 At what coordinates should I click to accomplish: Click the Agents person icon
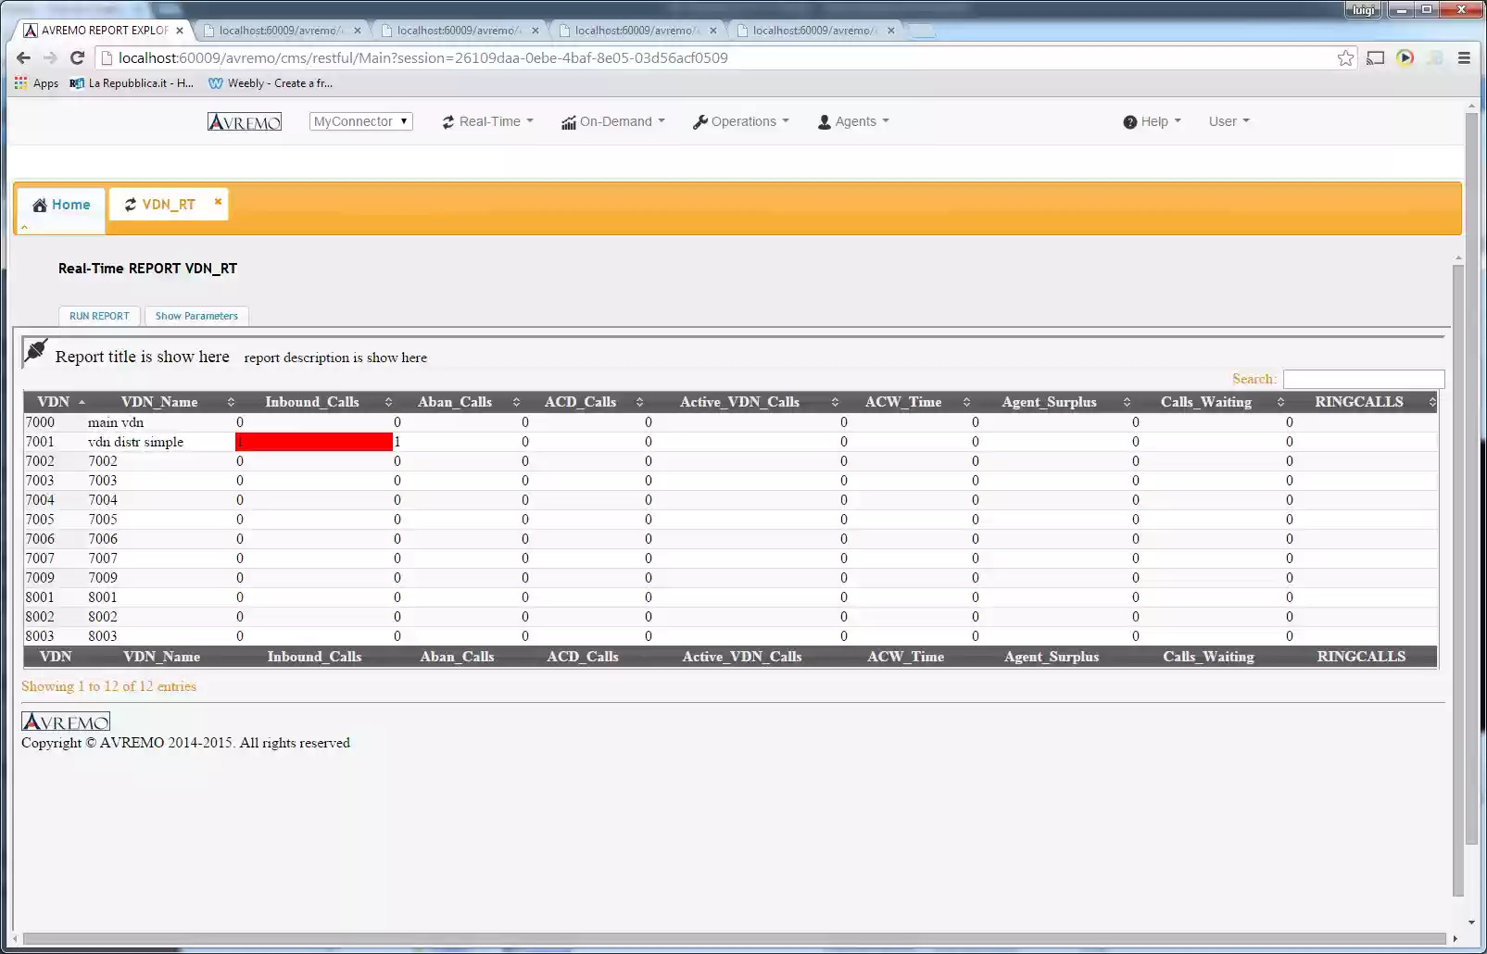click(823, 121)
